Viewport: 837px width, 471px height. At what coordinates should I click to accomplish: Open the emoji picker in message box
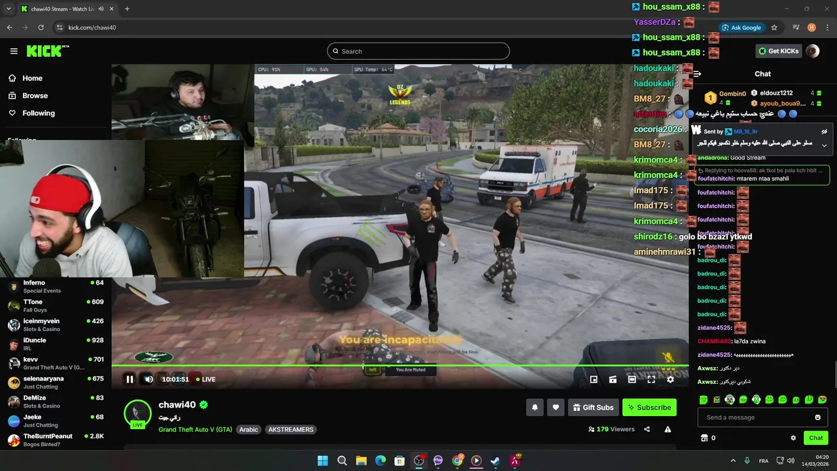[817, 417]
